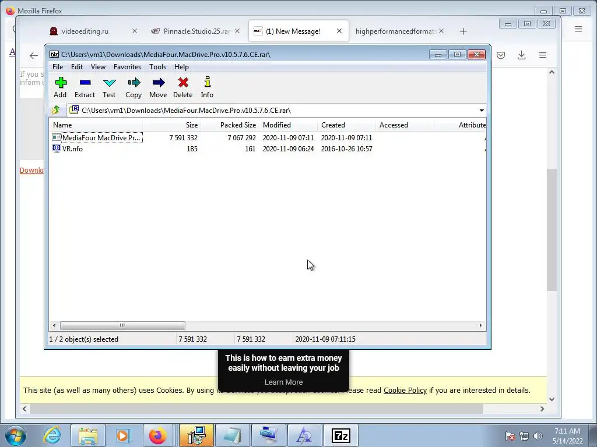
Task: Click Learn More in the ad popup
Action: tap(284, 382)
